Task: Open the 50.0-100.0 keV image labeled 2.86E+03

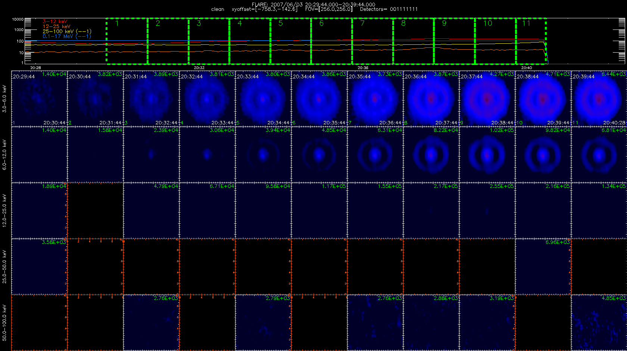Action: pyautogui.click(x=431, y=323)
